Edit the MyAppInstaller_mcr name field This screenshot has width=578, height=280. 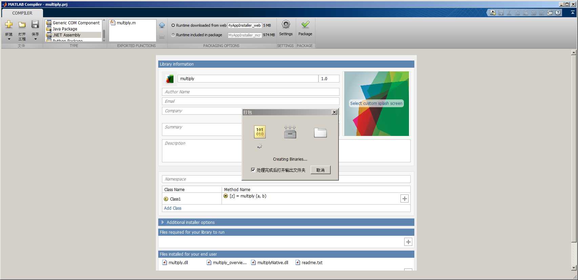[245, 35]
